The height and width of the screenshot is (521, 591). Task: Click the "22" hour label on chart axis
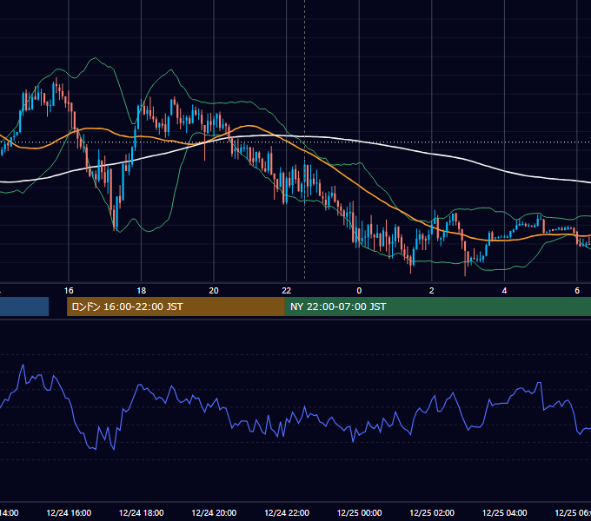tap(287, 291)
